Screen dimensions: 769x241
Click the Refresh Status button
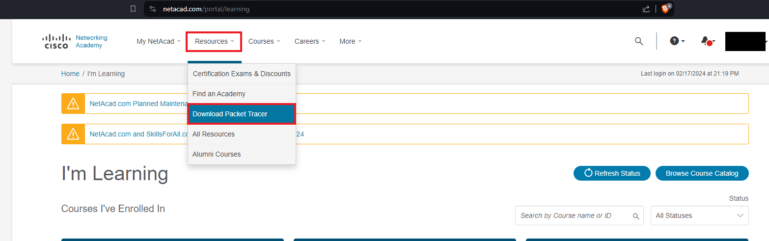coord(612,173)
